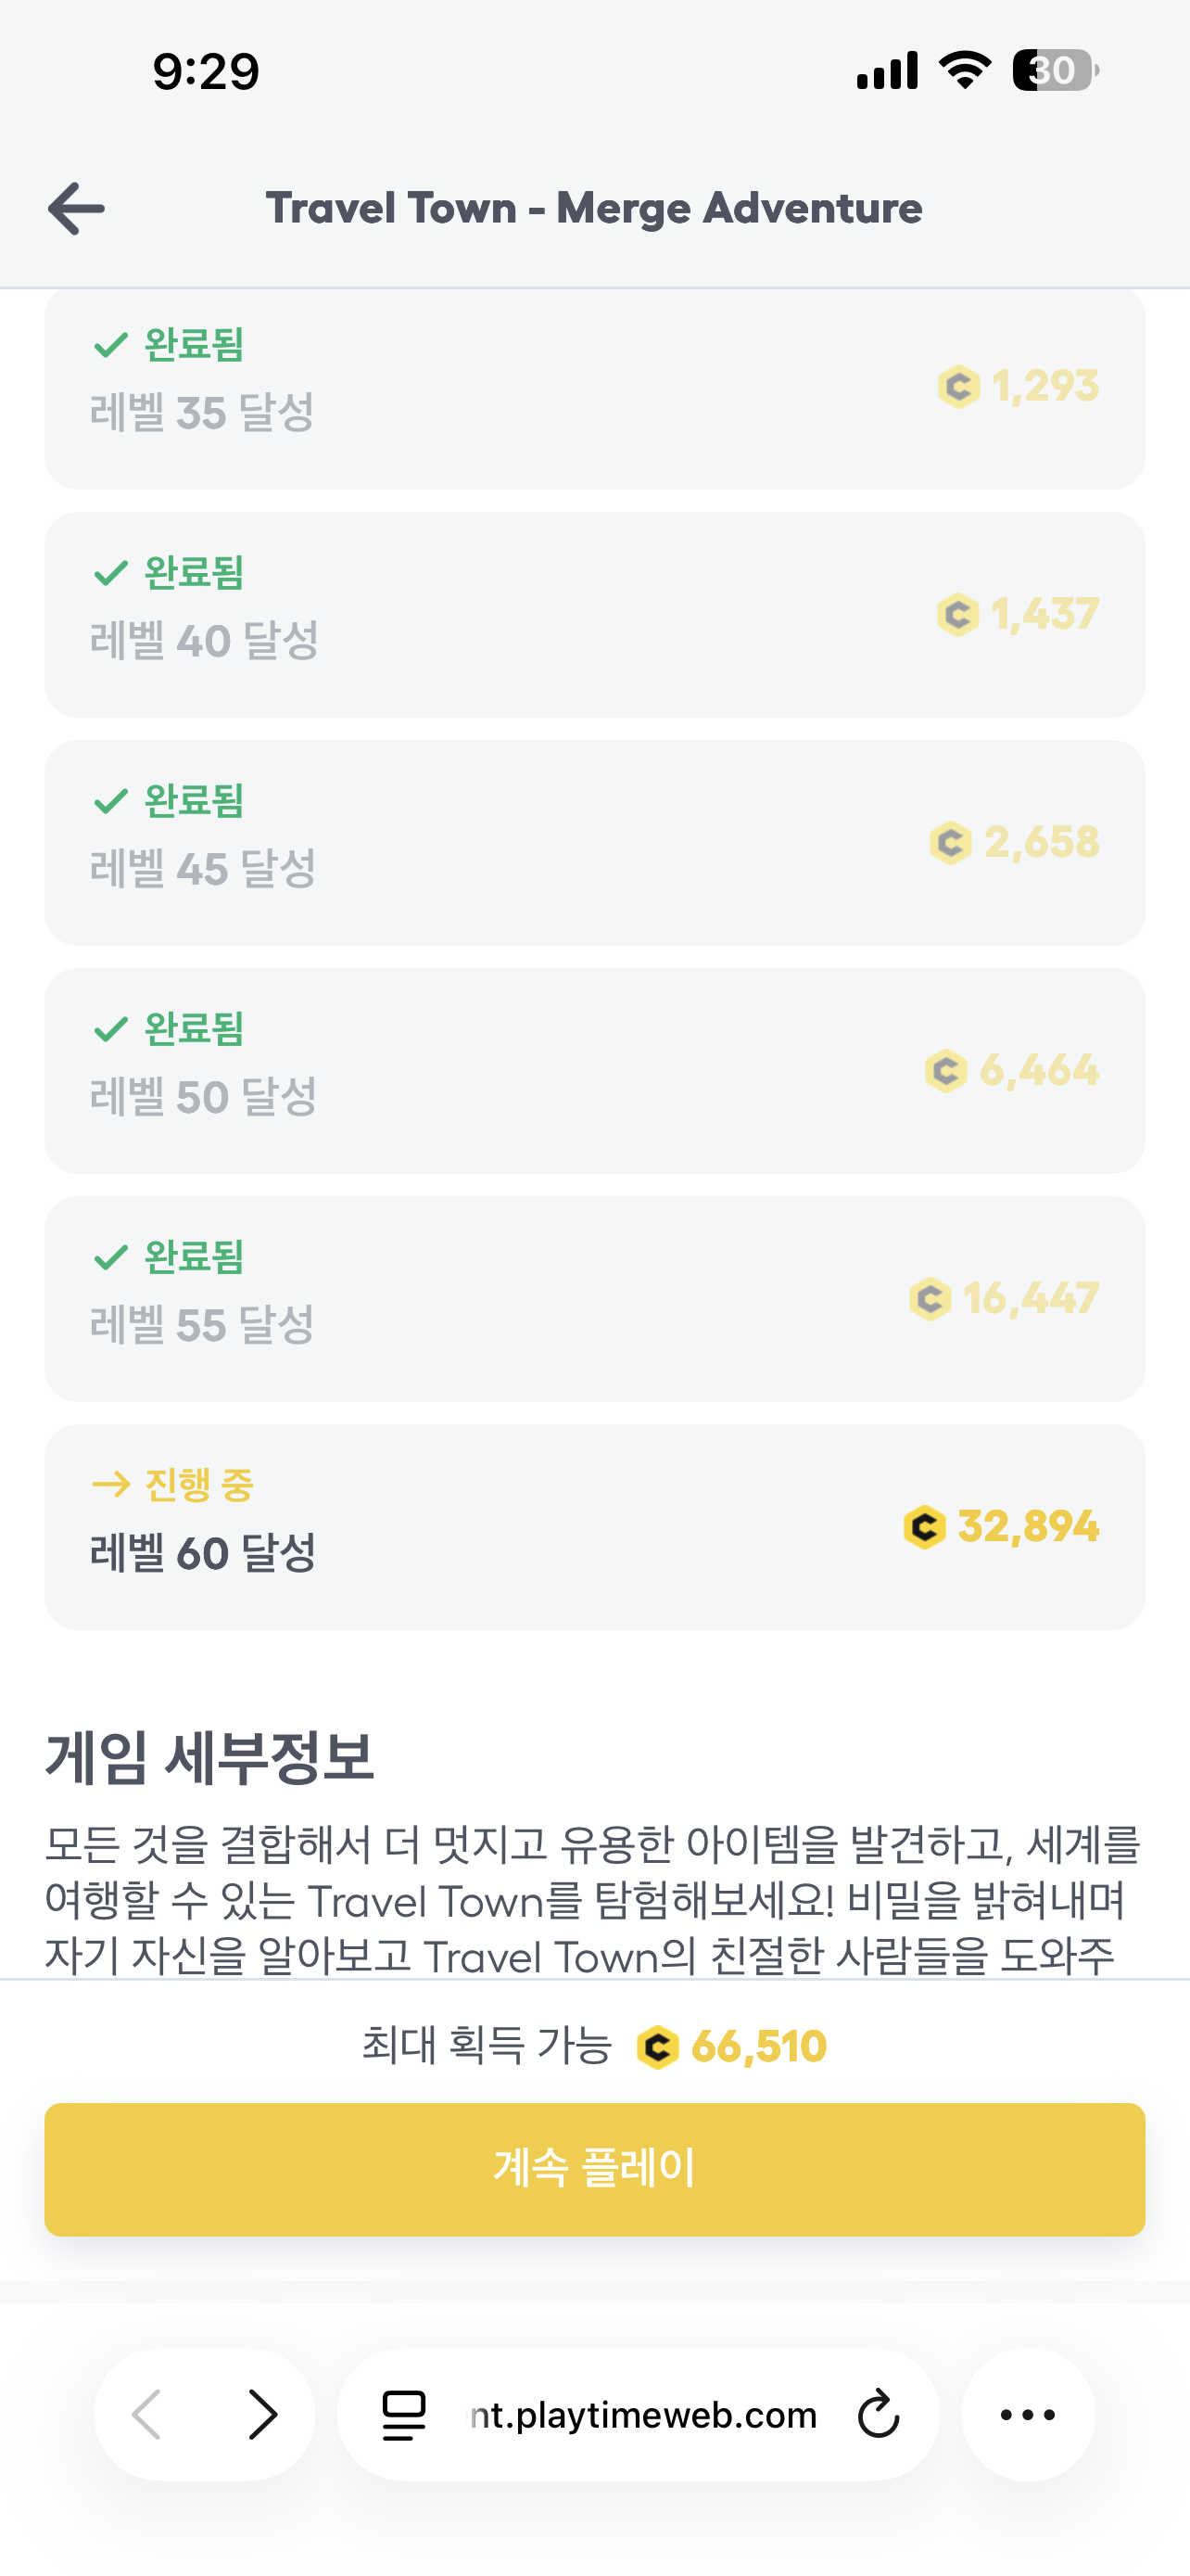Select the 레벨 60 달성 task card
The width and height of the screenshot is (1190, 2576).
[x=594, y=1527]
